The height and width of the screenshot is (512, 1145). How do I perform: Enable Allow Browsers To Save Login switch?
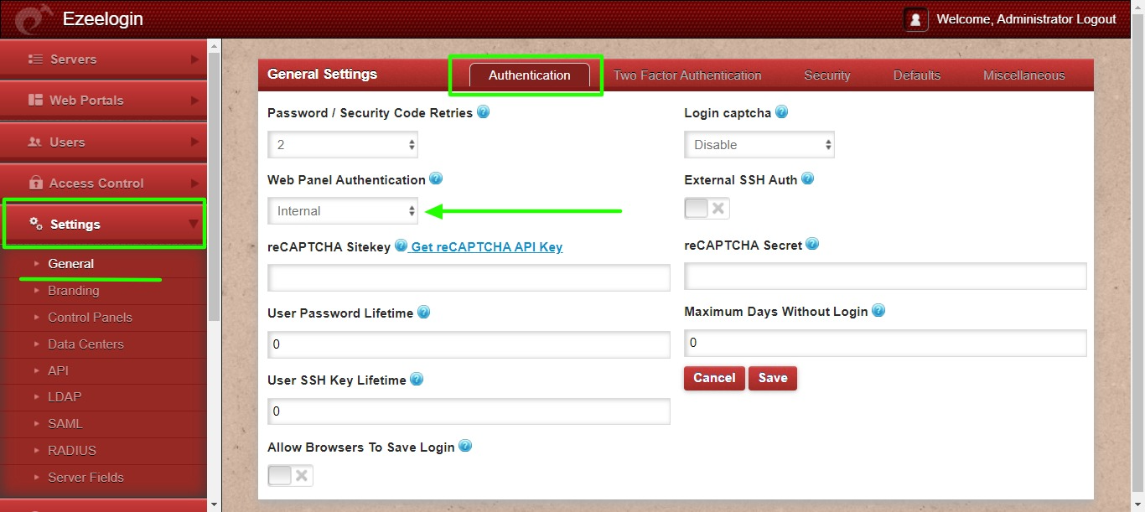[290, 476]
